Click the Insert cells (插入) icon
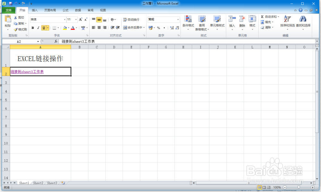 [232, 19]
